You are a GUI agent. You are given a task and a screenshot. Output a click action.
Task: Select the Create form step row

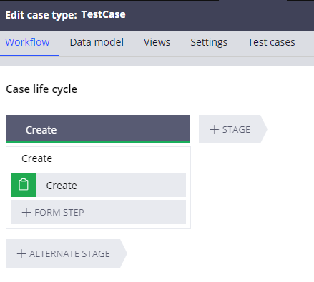point(98,185)
